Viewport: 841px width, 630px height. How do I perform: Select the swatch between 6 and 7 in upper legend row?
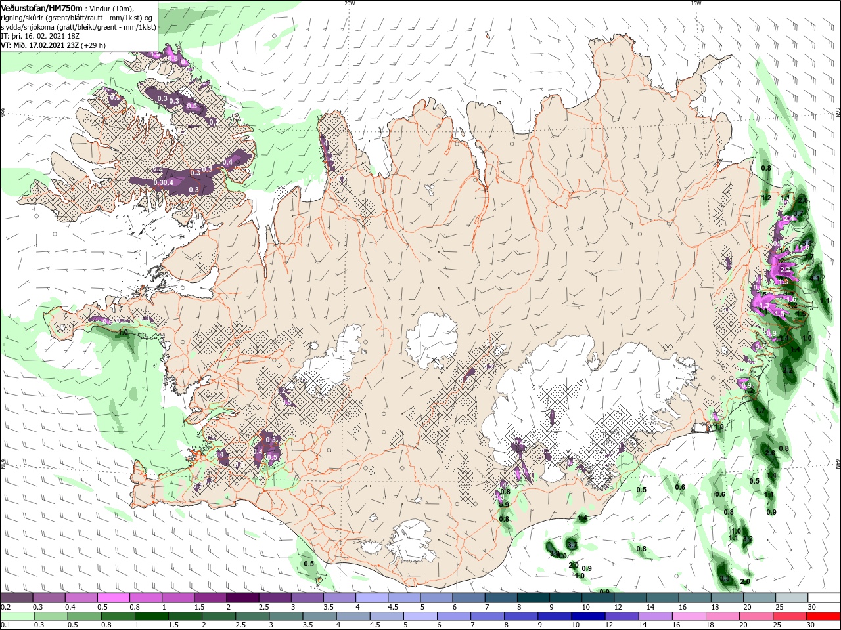tap(468, 598)
